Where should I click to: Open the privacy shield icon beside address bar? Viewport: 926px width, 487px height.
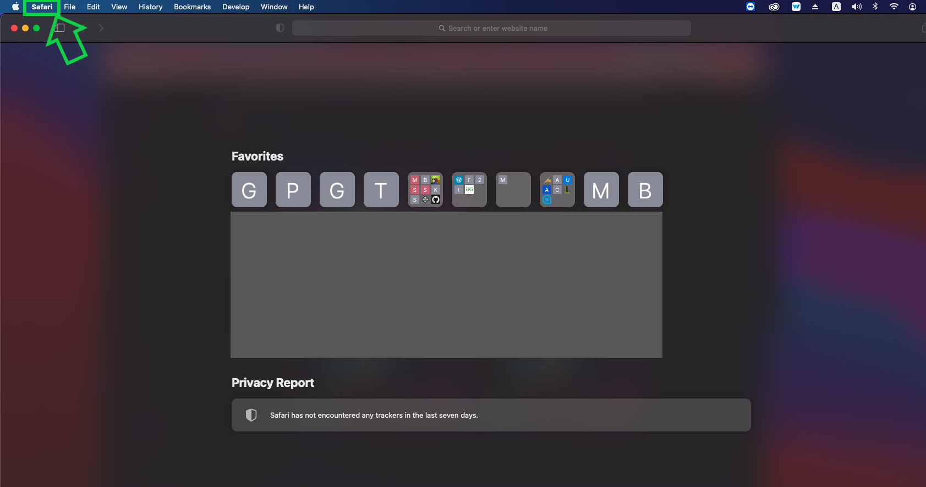click(280, 28)
